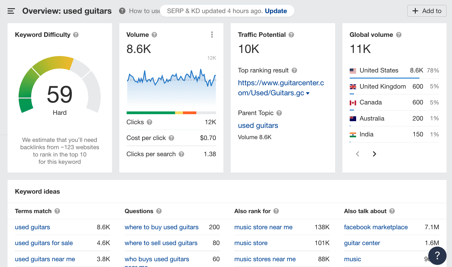Viewport: 452px width, 267px height.
Task: Click the Clicks per search help icon
Action: click(181, 154)
